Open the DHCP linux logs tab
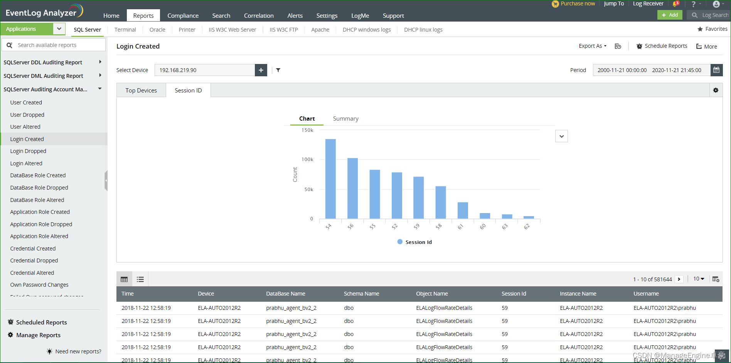 coord(423,30)
